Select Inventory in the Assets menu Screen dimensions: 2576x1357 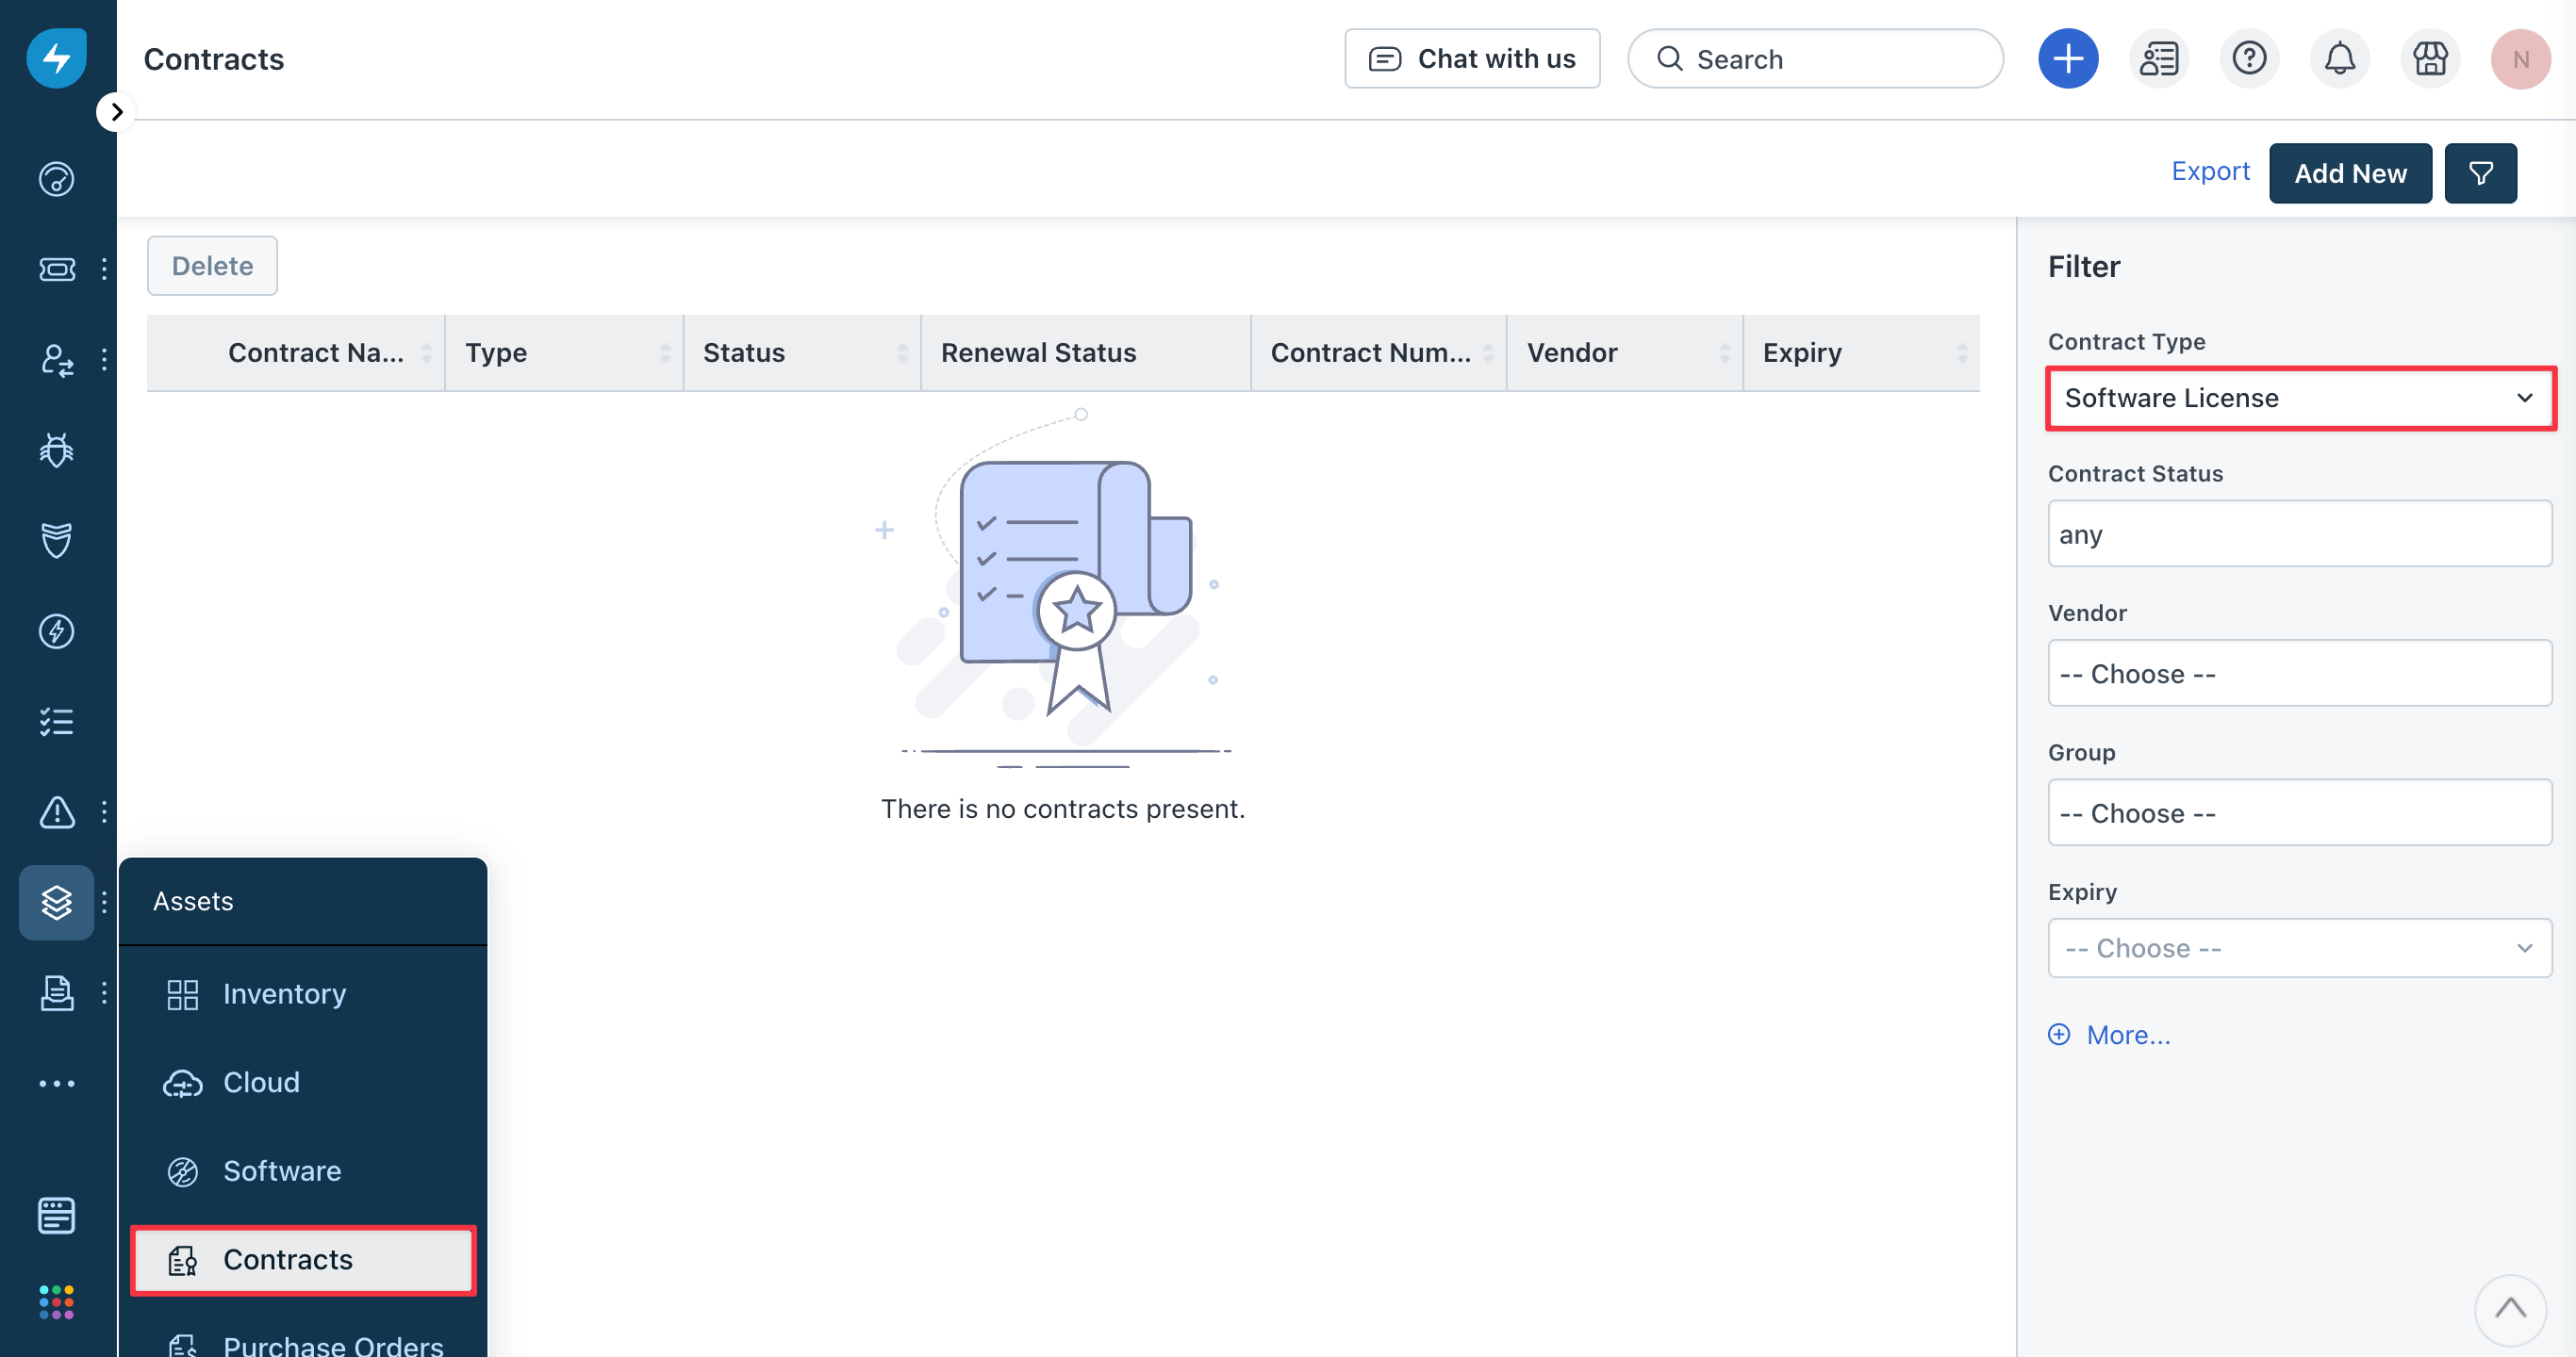(284, 993)
